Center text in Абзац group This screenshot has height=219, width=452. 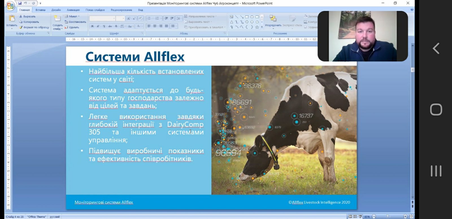155,26
